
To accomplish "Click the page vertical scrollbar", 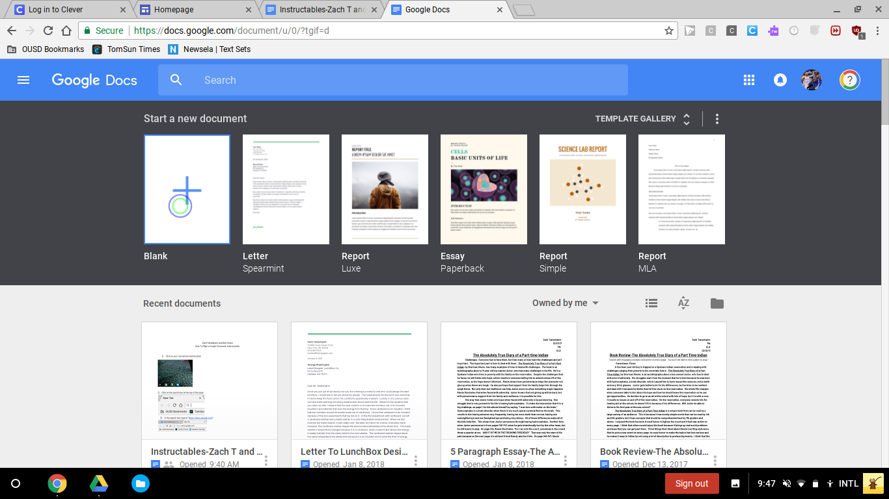I will tap(884, 91).
